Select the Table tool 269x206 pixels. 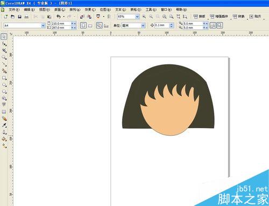point(4,112)
